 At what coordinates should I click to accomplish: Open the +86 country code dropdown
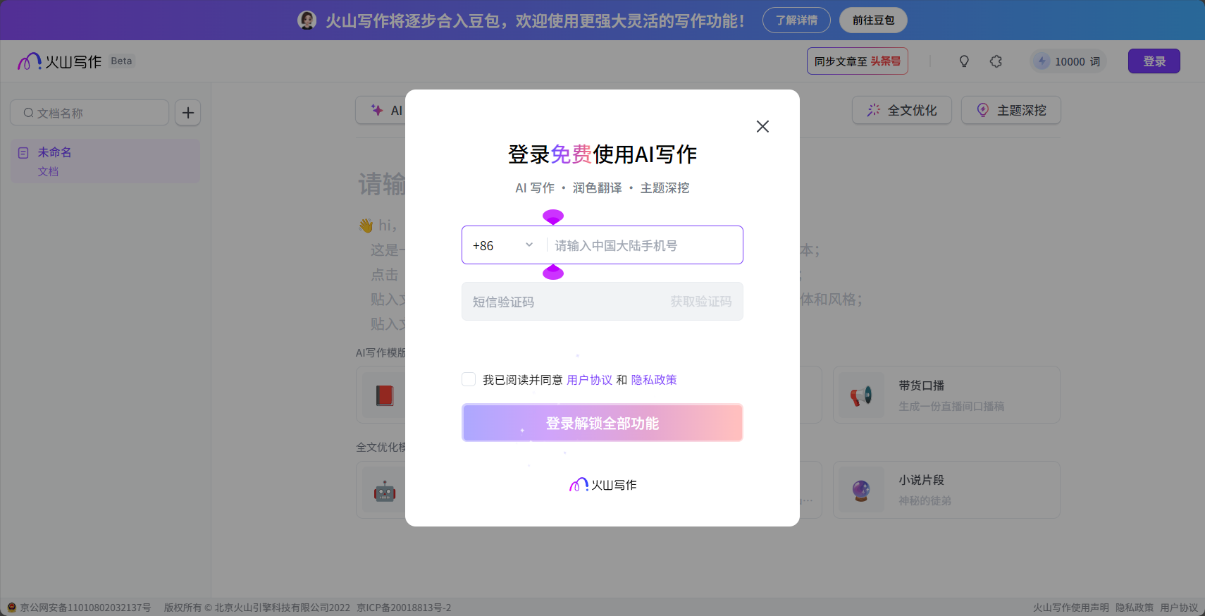[503, 245]
